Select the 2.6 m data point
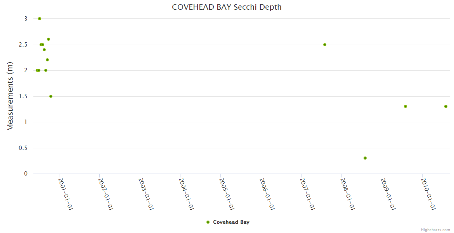The image size is (454, 233). [x=49, y=39]
